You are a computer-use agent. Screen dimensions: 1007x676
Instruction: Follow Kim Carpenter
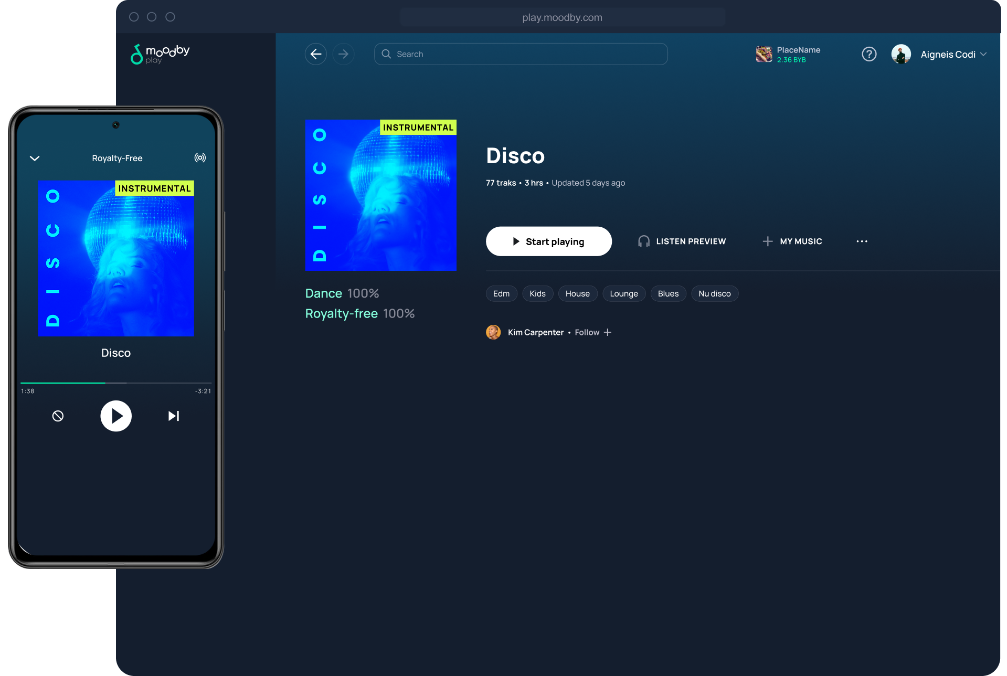pyautogui.click(x=593, y=332)
